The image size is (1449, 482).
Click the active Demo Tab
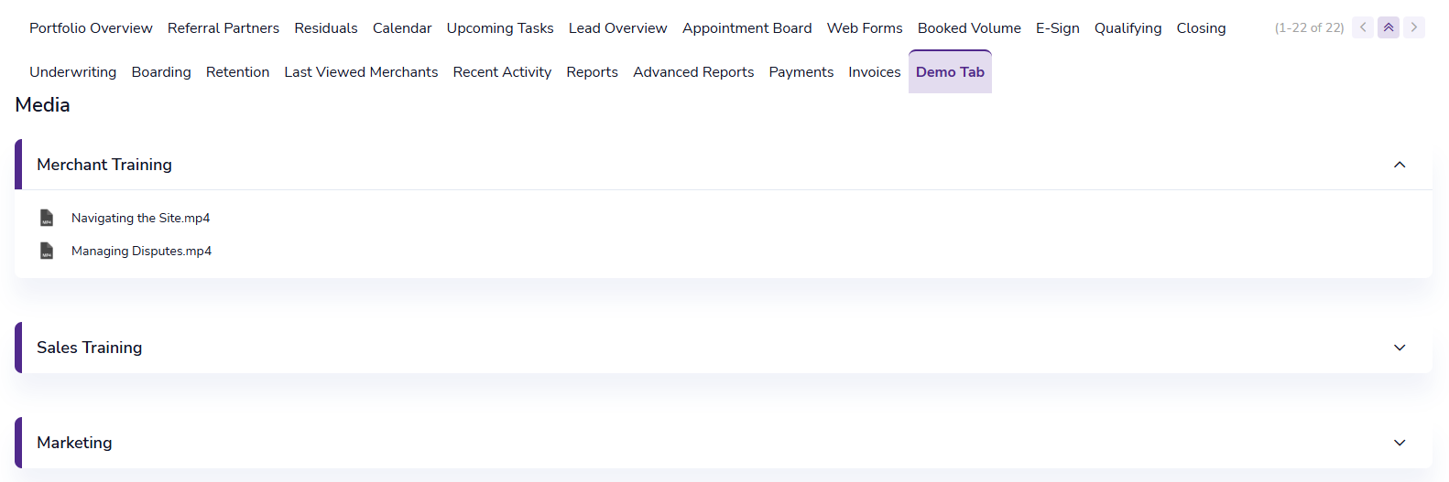(x=950, y=72)
